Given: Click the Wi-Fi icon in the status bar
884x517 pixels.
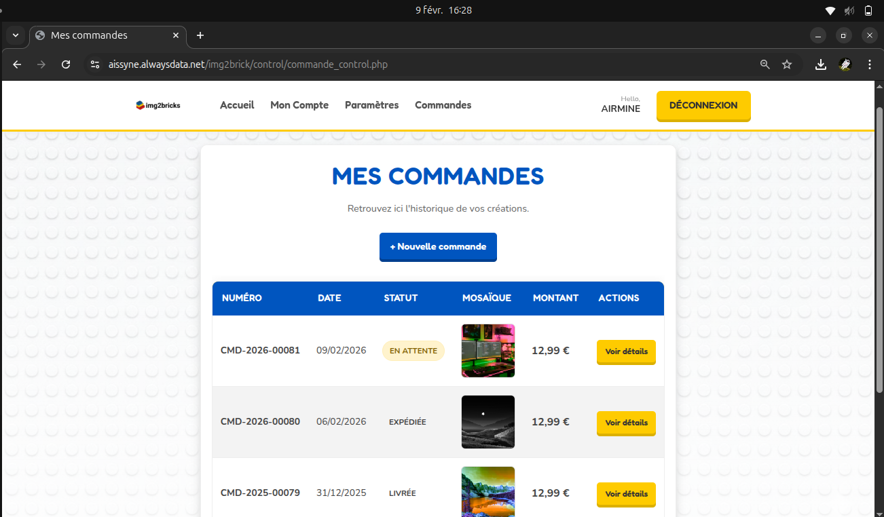Looking at the screenshot, I should (830, 10).
